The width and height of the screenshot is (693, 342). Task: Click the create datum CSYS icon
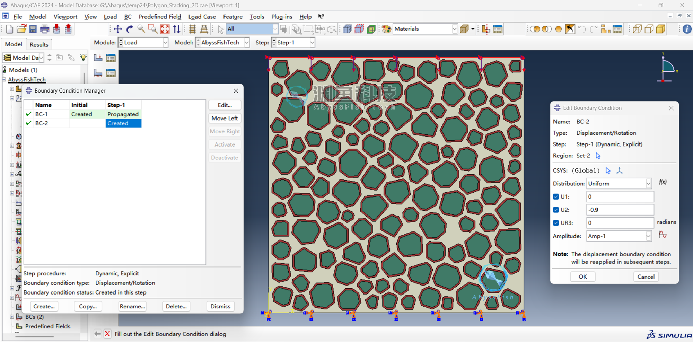tap(620, 170)
